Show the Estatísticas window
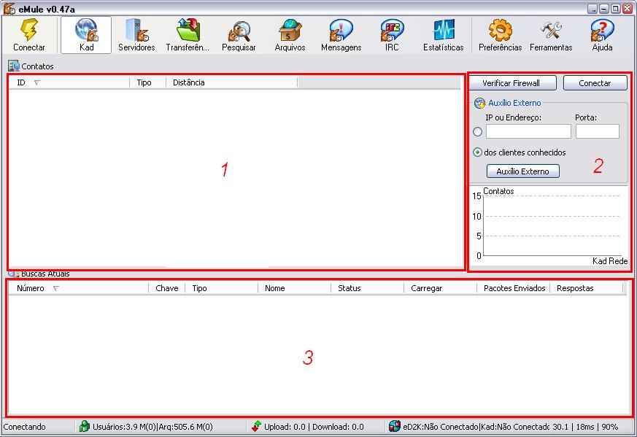The height and width of the screenshot is (437, 637). click(x=443, y=35)
